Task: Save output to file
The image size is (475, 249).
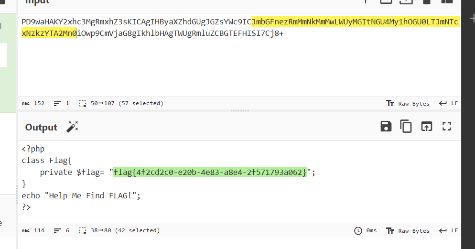Action: pyautogui.click(x=386, y=126)
